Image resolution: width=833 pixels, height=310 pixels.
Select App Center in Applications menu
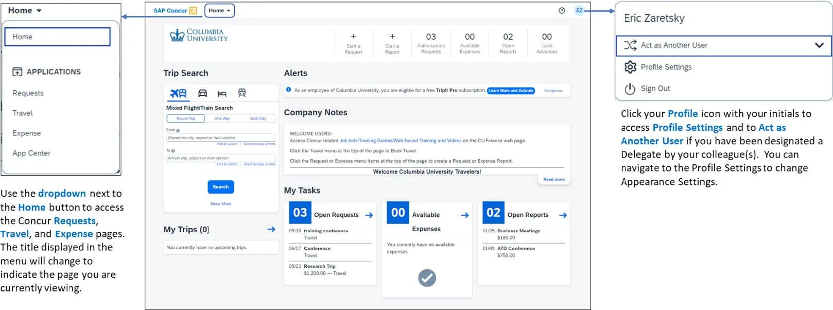(x=31, y=153)
